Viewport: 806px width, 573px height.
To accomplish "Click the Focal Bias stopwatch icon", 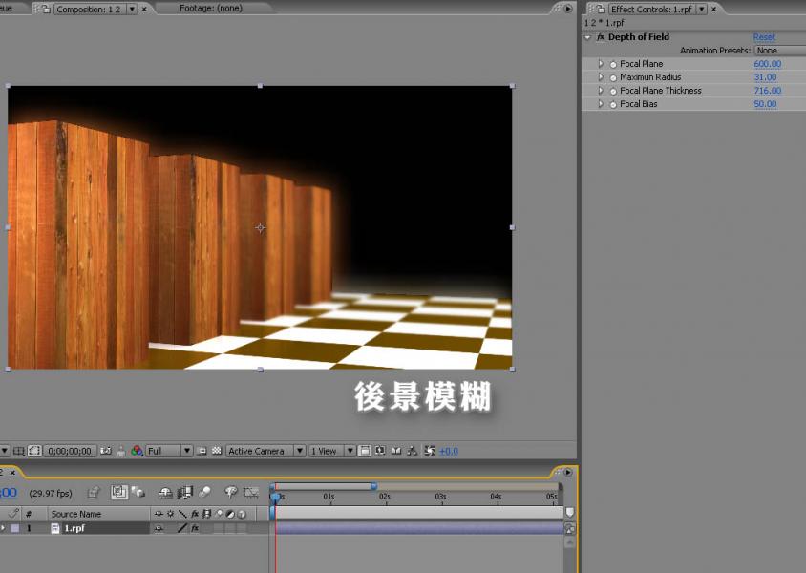I will 613,105.
